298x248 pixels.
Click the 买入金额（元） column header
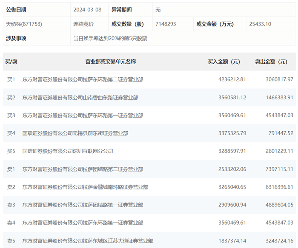tap(224, 62)
